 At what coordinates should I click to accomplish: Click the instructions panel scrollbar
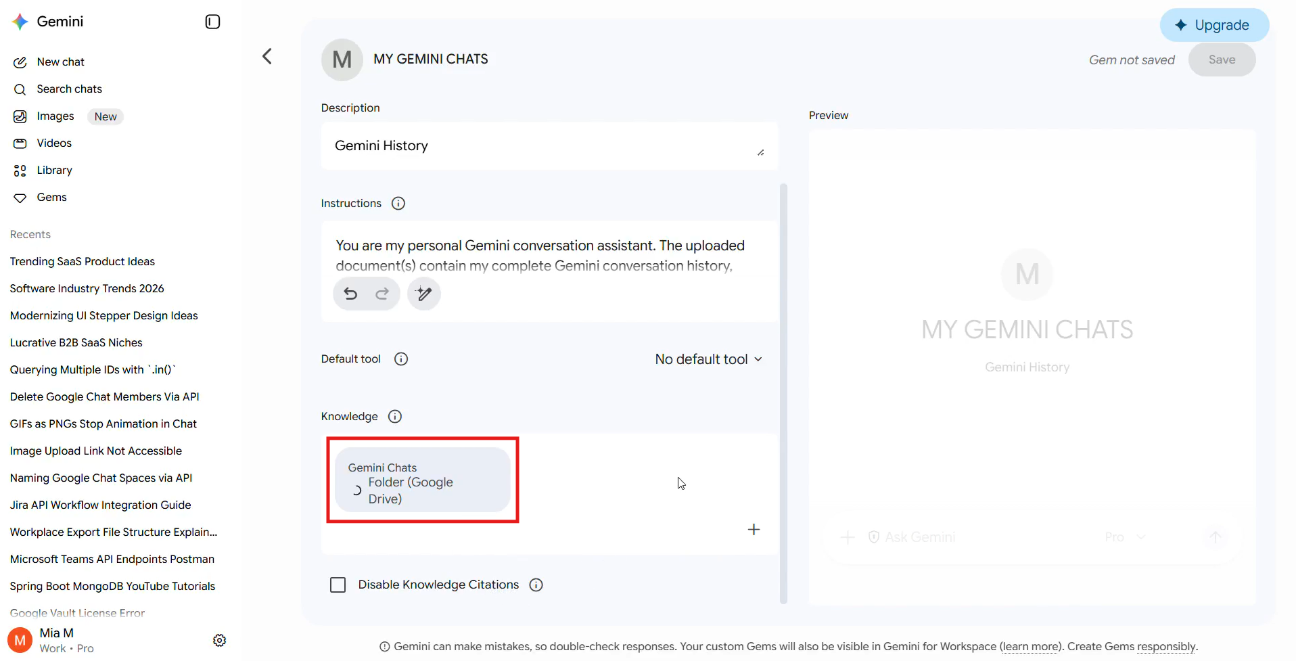click(x=783, y=392)
